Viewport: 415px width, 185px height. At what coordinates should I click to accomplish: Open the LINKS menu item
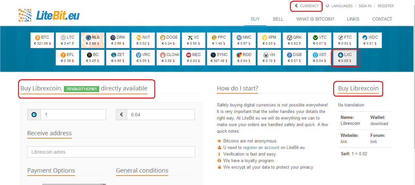(353, 19)
